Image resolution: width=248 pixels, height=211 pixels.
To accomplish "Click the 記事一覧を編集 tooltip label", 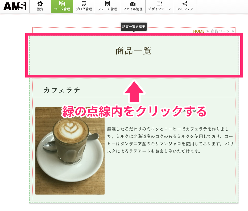I will tap(134, 27).
